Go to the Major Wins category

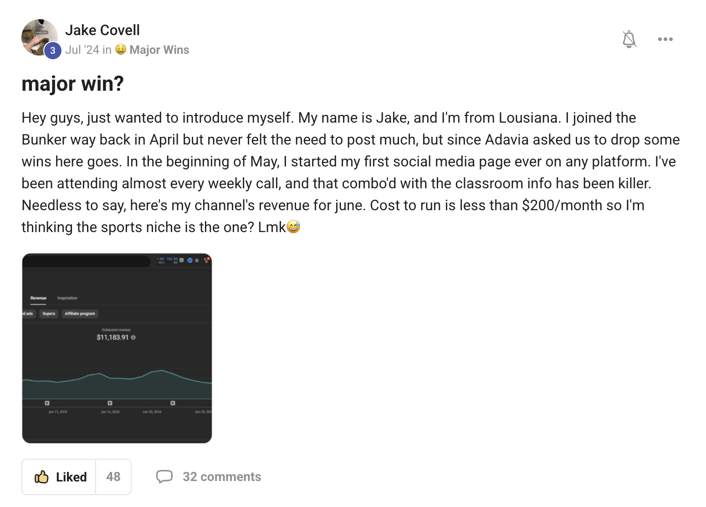159,50
